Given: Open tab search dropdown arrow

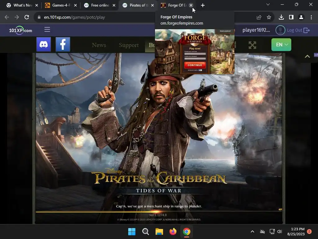Looking at the screenshot, I should 268,4.
